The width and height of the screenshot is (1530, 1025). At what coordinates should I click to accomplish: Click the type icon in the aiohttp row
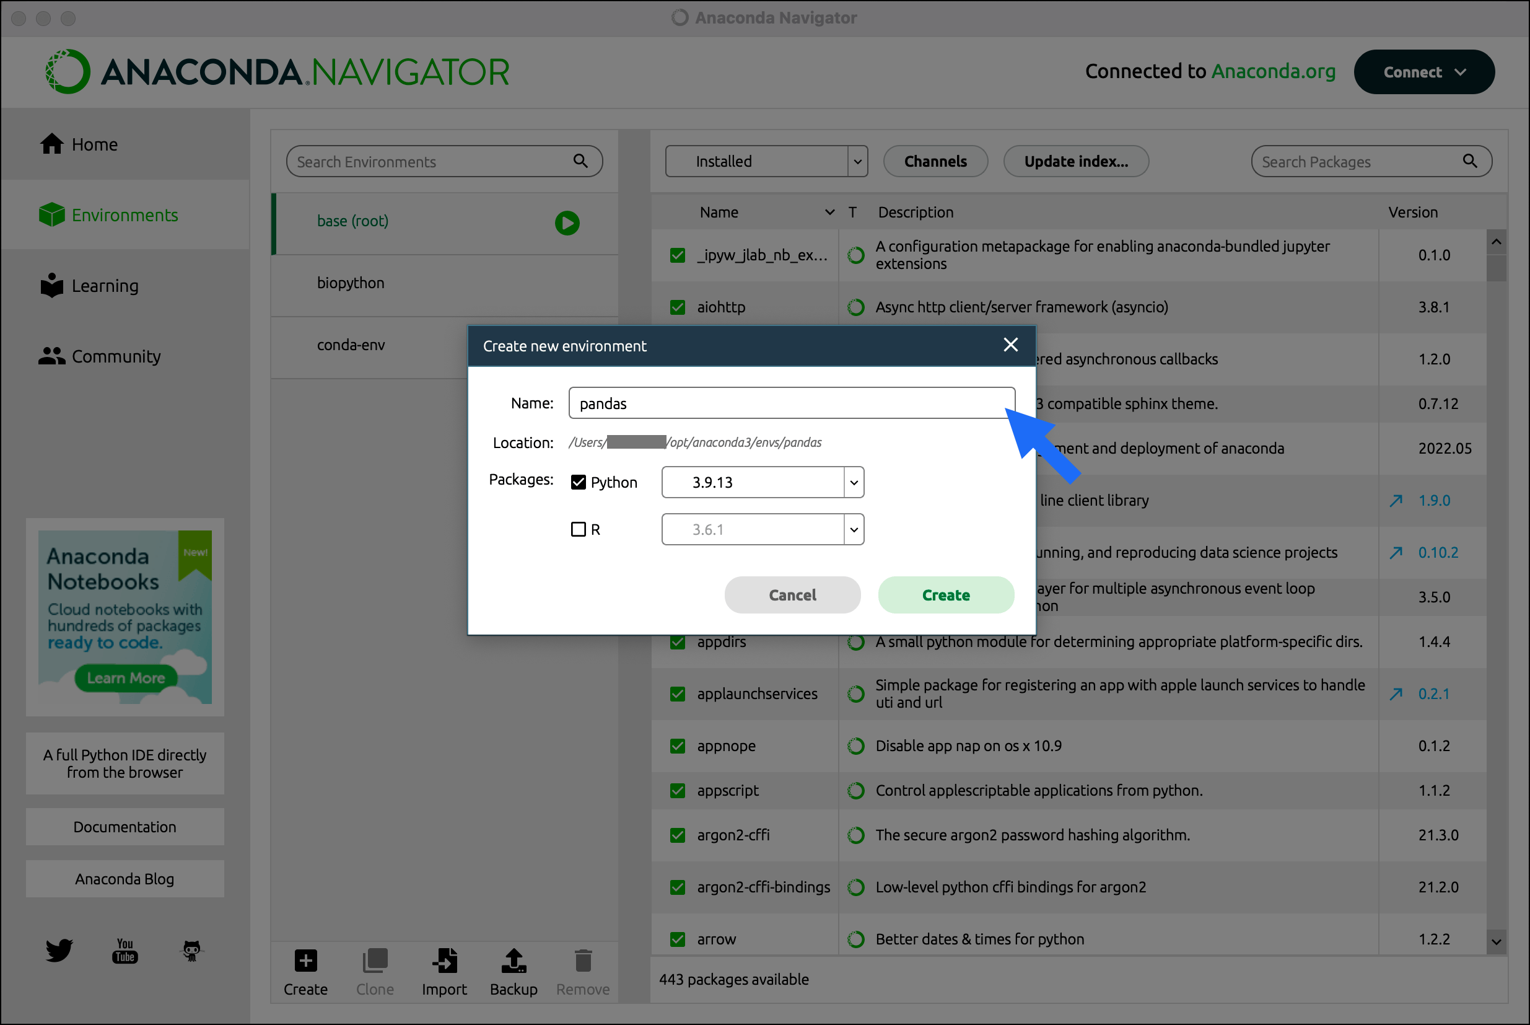856,307
